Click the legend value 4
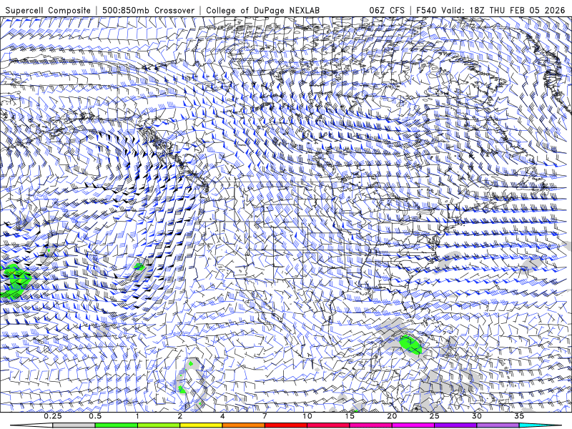This screenshot has height=429, width=572. tap(222, 416)
